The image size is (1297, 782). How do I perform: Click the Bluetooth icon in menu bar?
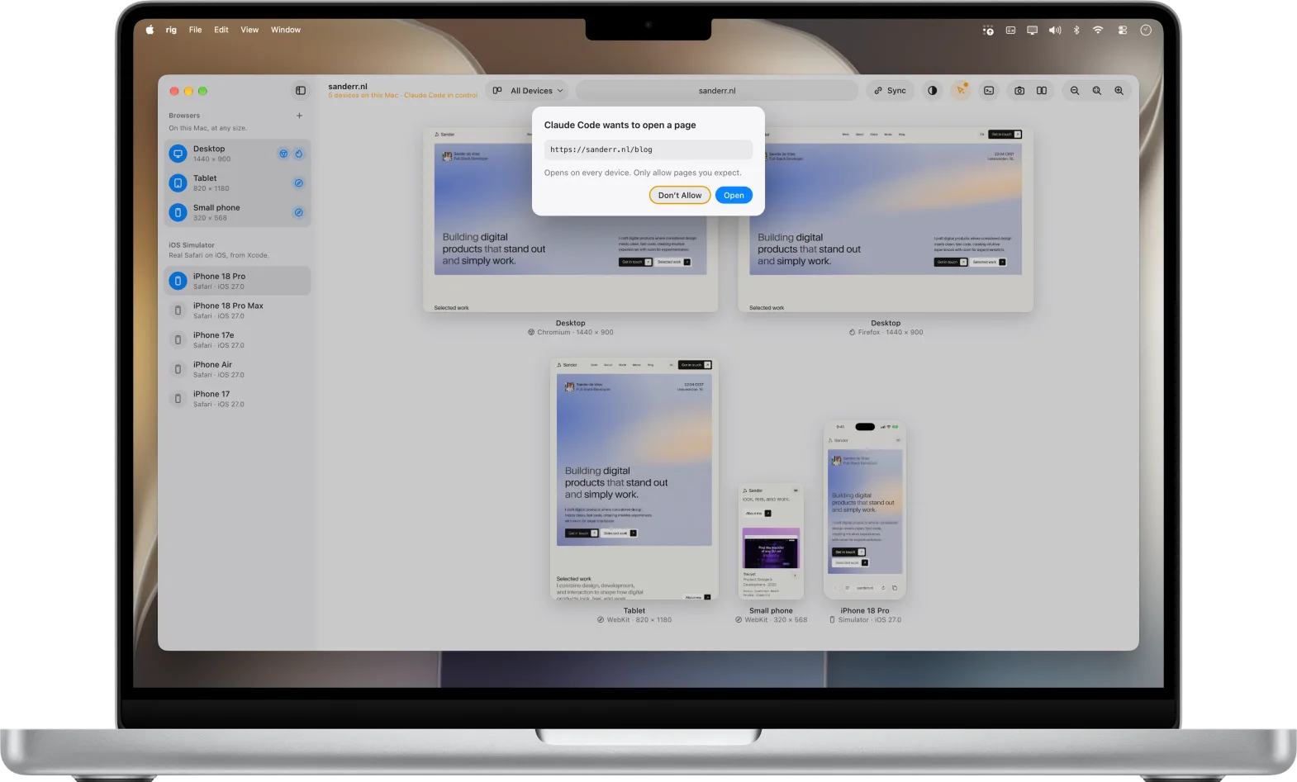point(1076,30)
